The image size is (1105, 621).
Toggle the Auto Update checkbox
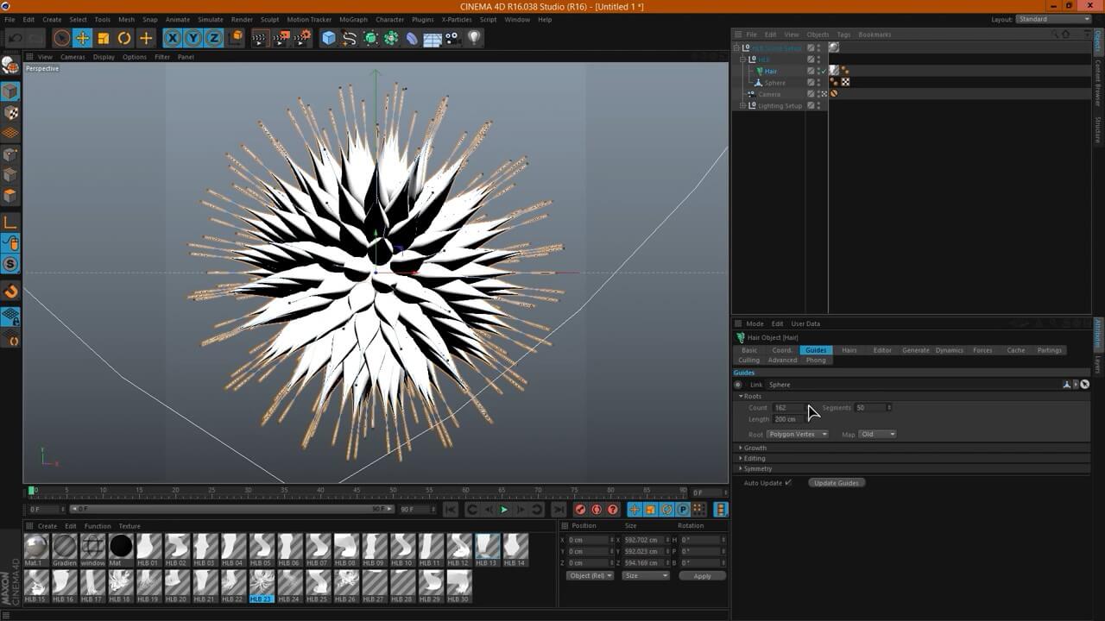pyautogui.click(x=788, y=483)
